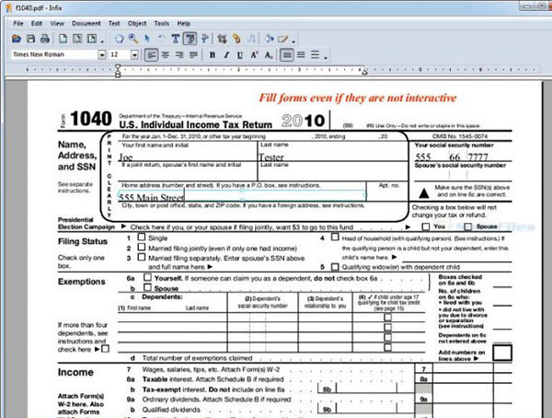This screenshot has height=418, width=552.
Task: Apply subscript formatting
Action: (x=269, y=55)
